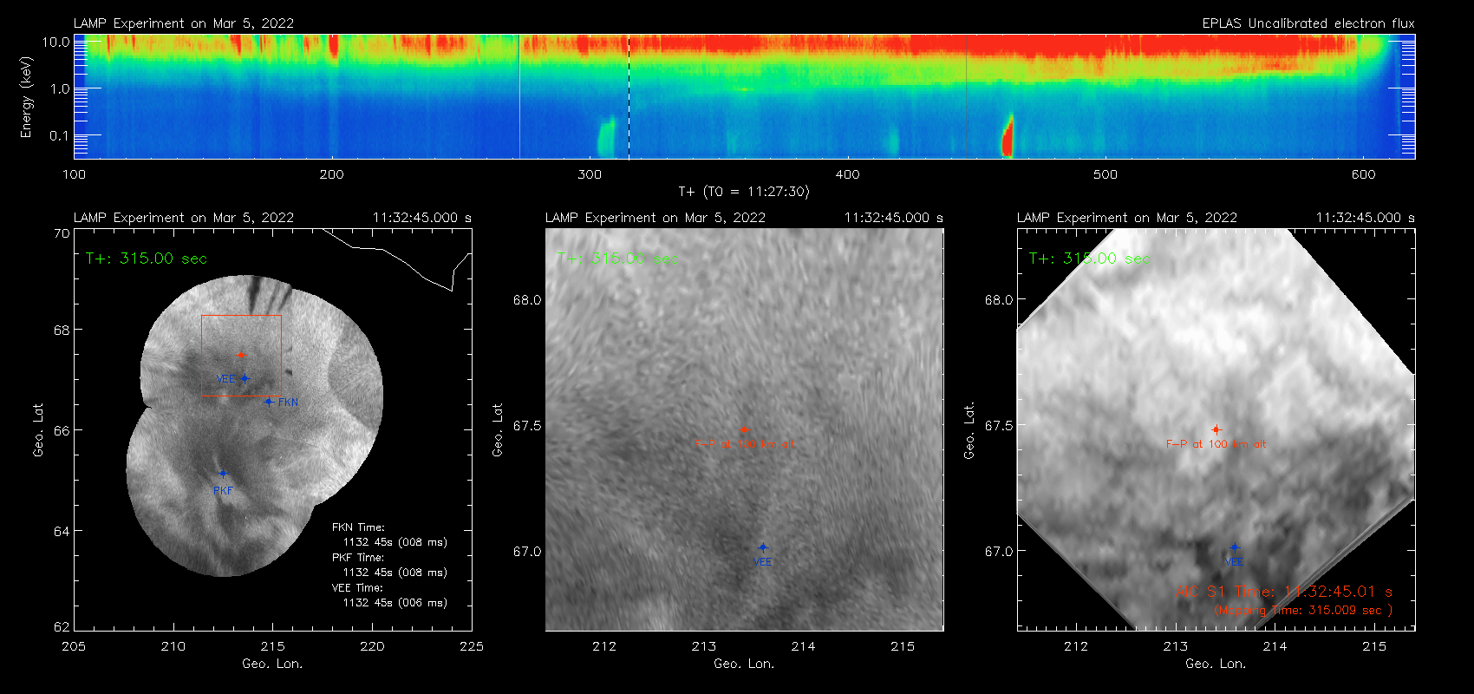Click 'Geo. Lon.' axis label under left map
1474x694 pixels.
(272, 664)
